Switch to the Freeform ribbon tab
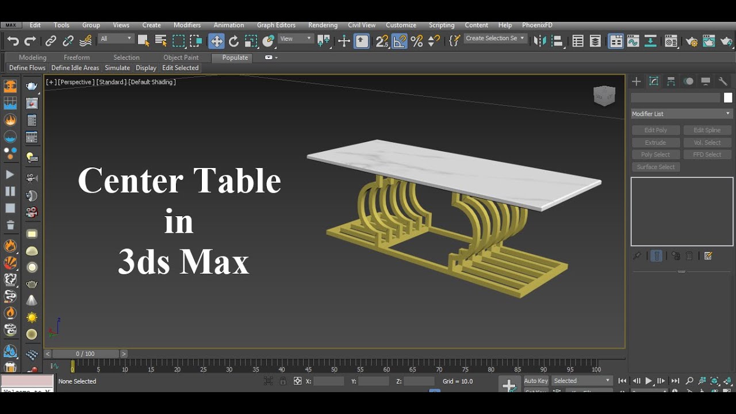Image resolution: width=736 pixels, height=414 pixels. (x=76, y=57)
